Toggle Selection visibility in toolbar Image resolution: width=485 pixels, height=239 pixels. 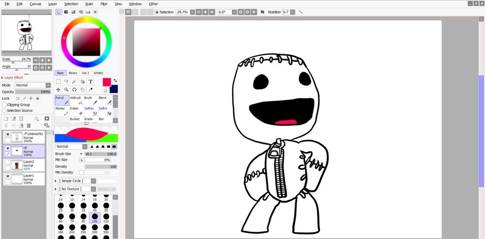[157, 12]
